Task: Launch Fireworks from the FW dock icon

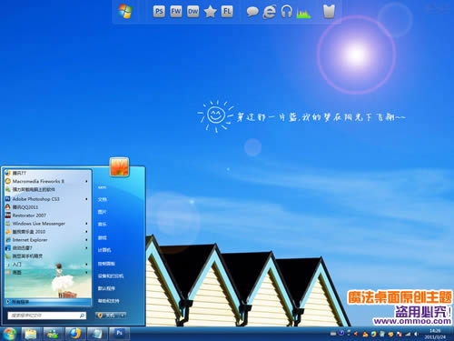Action: [176, 12]
